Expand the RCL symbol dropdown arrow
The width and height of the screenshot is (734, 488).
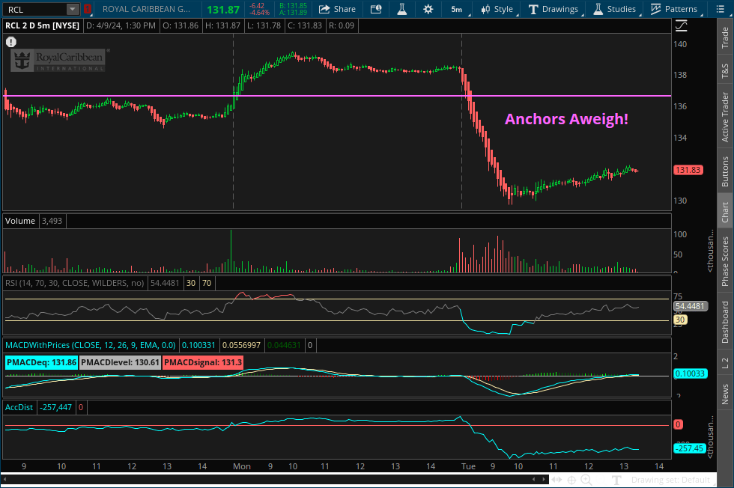tap(72, 9)
